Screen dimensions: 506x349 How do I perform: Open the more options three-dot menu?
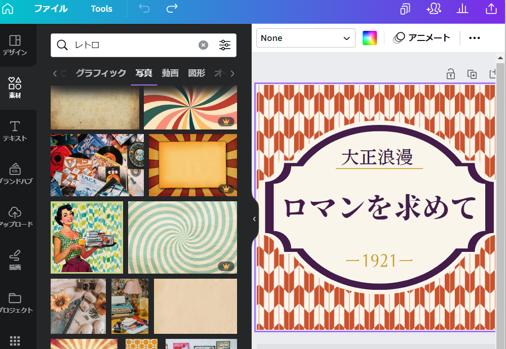tap(475, 38)
